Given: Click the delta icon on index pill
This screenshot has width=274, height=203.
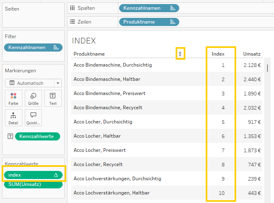Looking at the screenshot, I should tap(56, 175).
